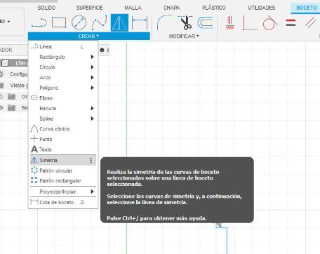The image size is (320, 254).
Task: Switch to the MALLA tab
Action: [x=133, y=8]
